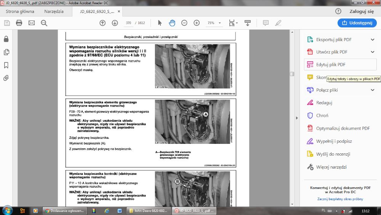The image size is (381, 215).
Task: Print the document with printer icon
Action: pos(19,23)
